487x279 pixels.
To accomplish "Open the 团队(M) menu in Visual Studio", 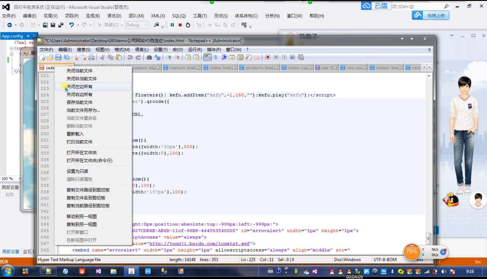I will [x=136, y=16].
